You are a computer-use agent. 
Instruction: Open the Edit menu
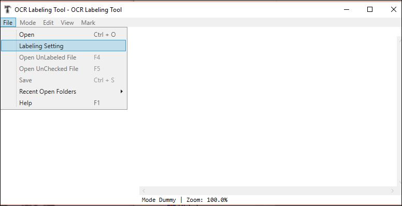click(48, 23)
